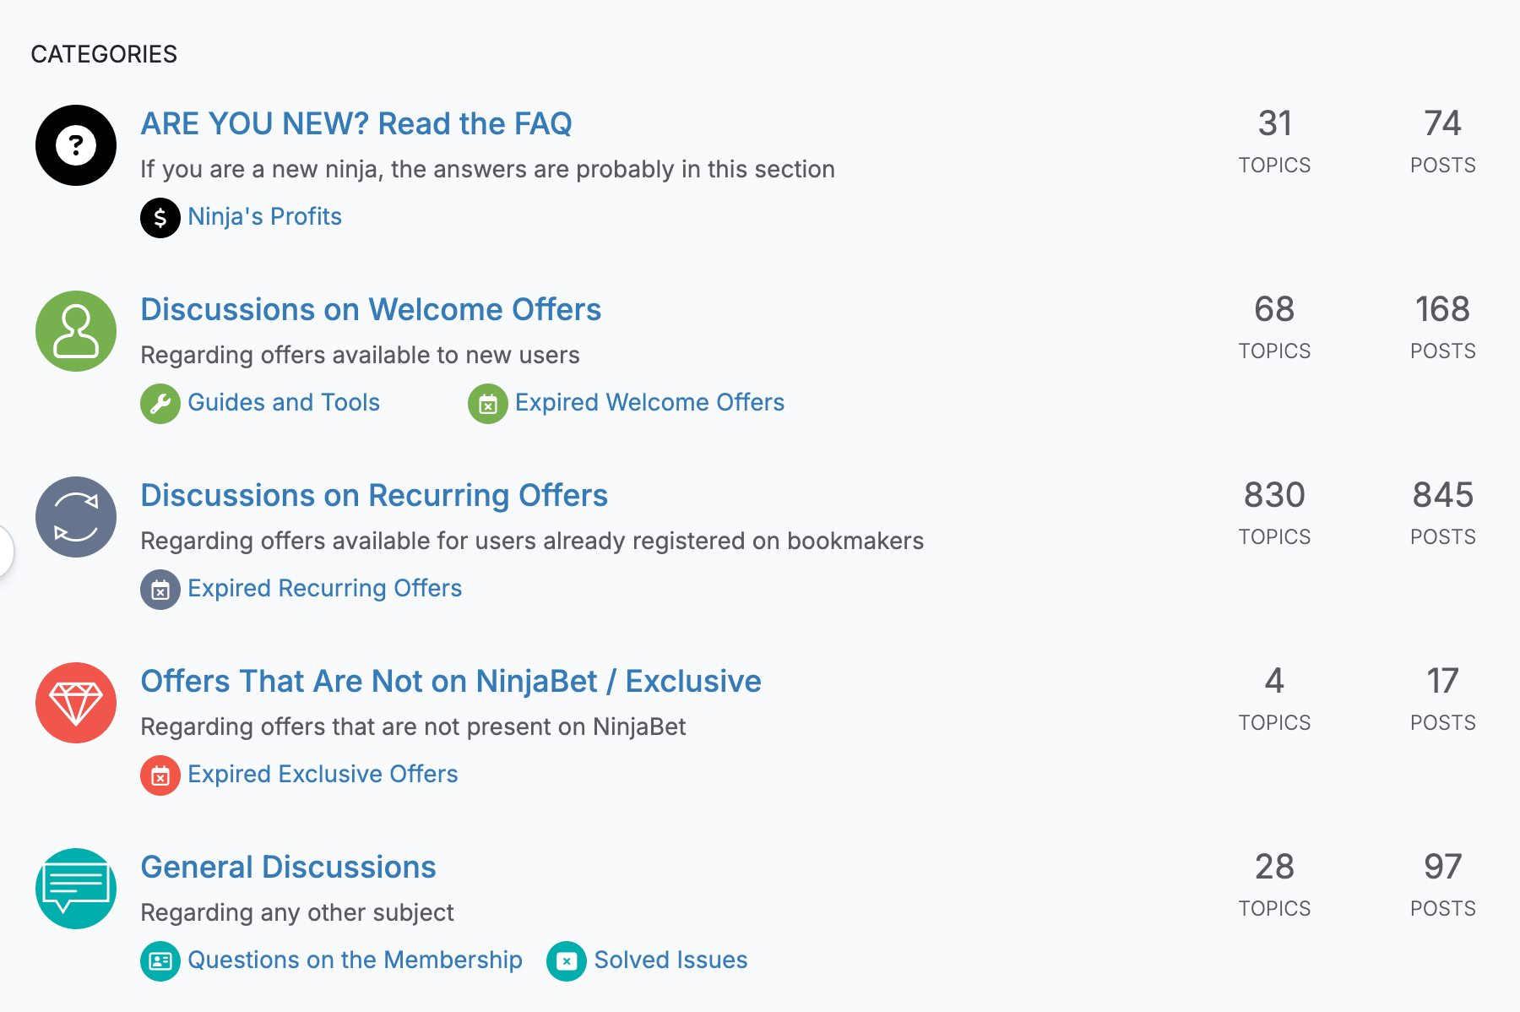Click the red calendar icon for Expired Exclusive Offers
Image resolution: width=1520 pixels, height=1012 pixels.
[160, 775]
